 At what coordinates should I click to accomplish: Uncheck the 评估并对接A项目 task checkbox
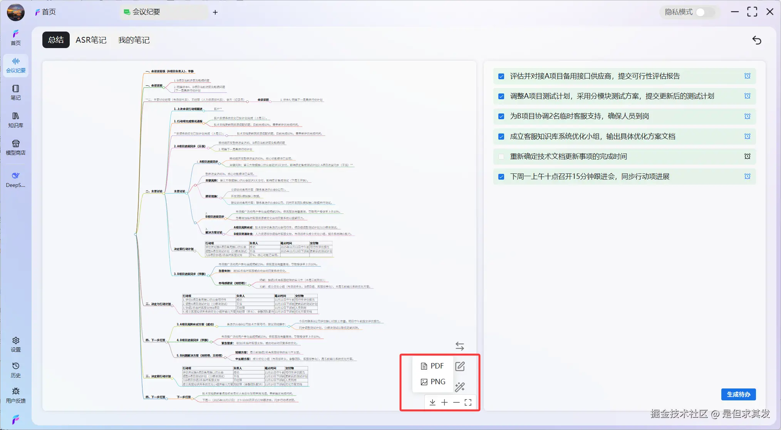(x=501, y=76)
